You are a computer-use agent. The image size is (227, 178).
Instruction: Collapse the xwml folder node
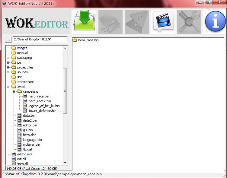coord(8,87)
